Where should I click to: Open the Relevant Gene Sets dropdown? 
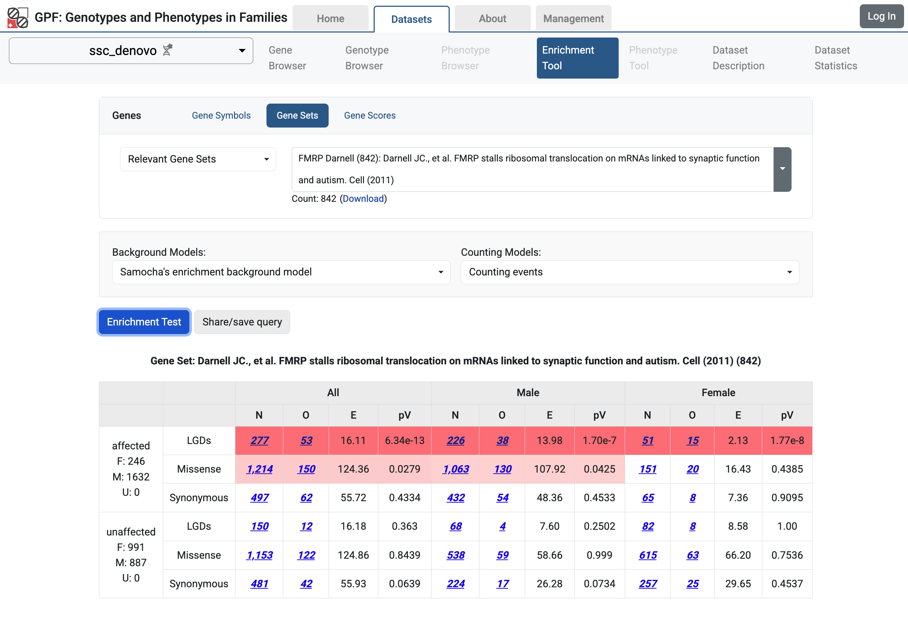point(198,159)
